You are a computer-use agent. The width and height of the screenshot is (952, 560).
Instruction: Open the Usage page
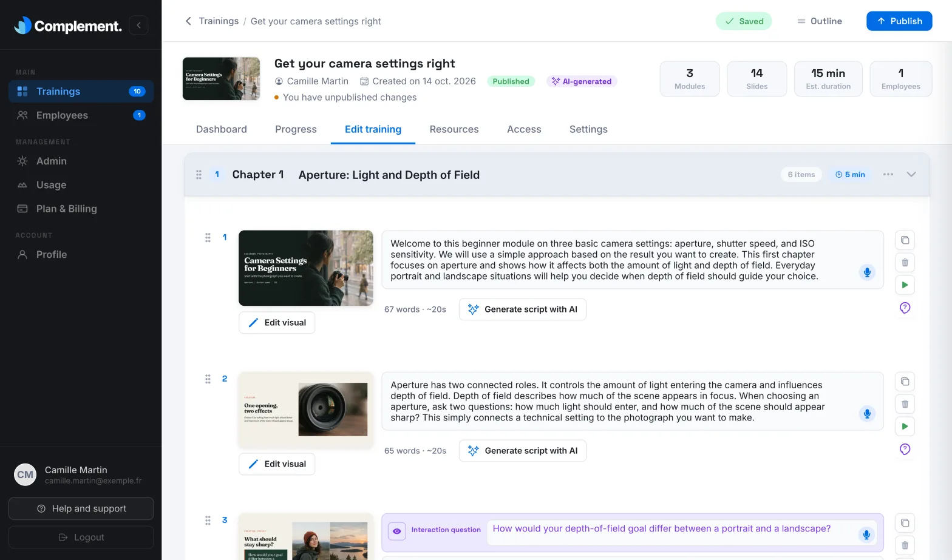coord(81,185)
